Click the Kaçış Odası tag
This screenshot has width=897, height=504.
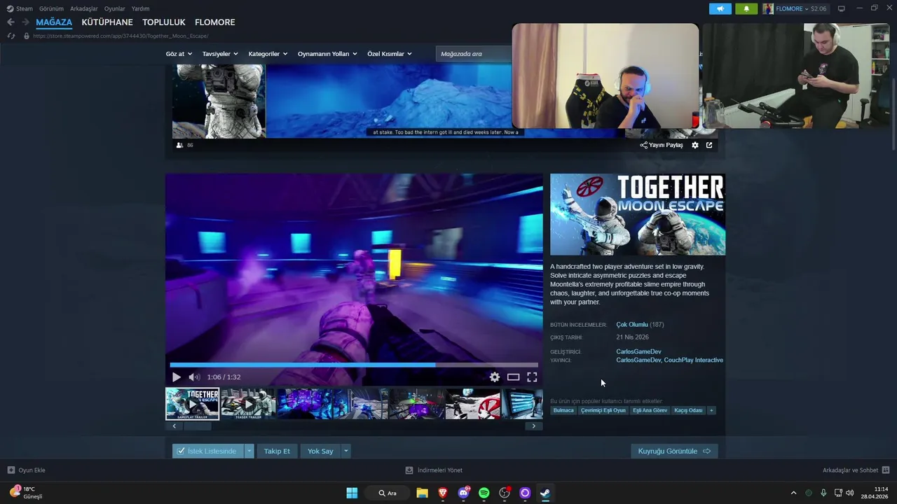click(688, 410)
